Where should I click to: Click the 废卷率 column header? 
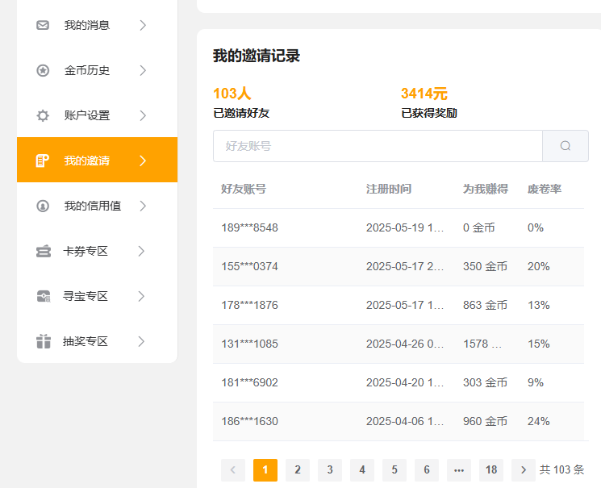(545, 189)
